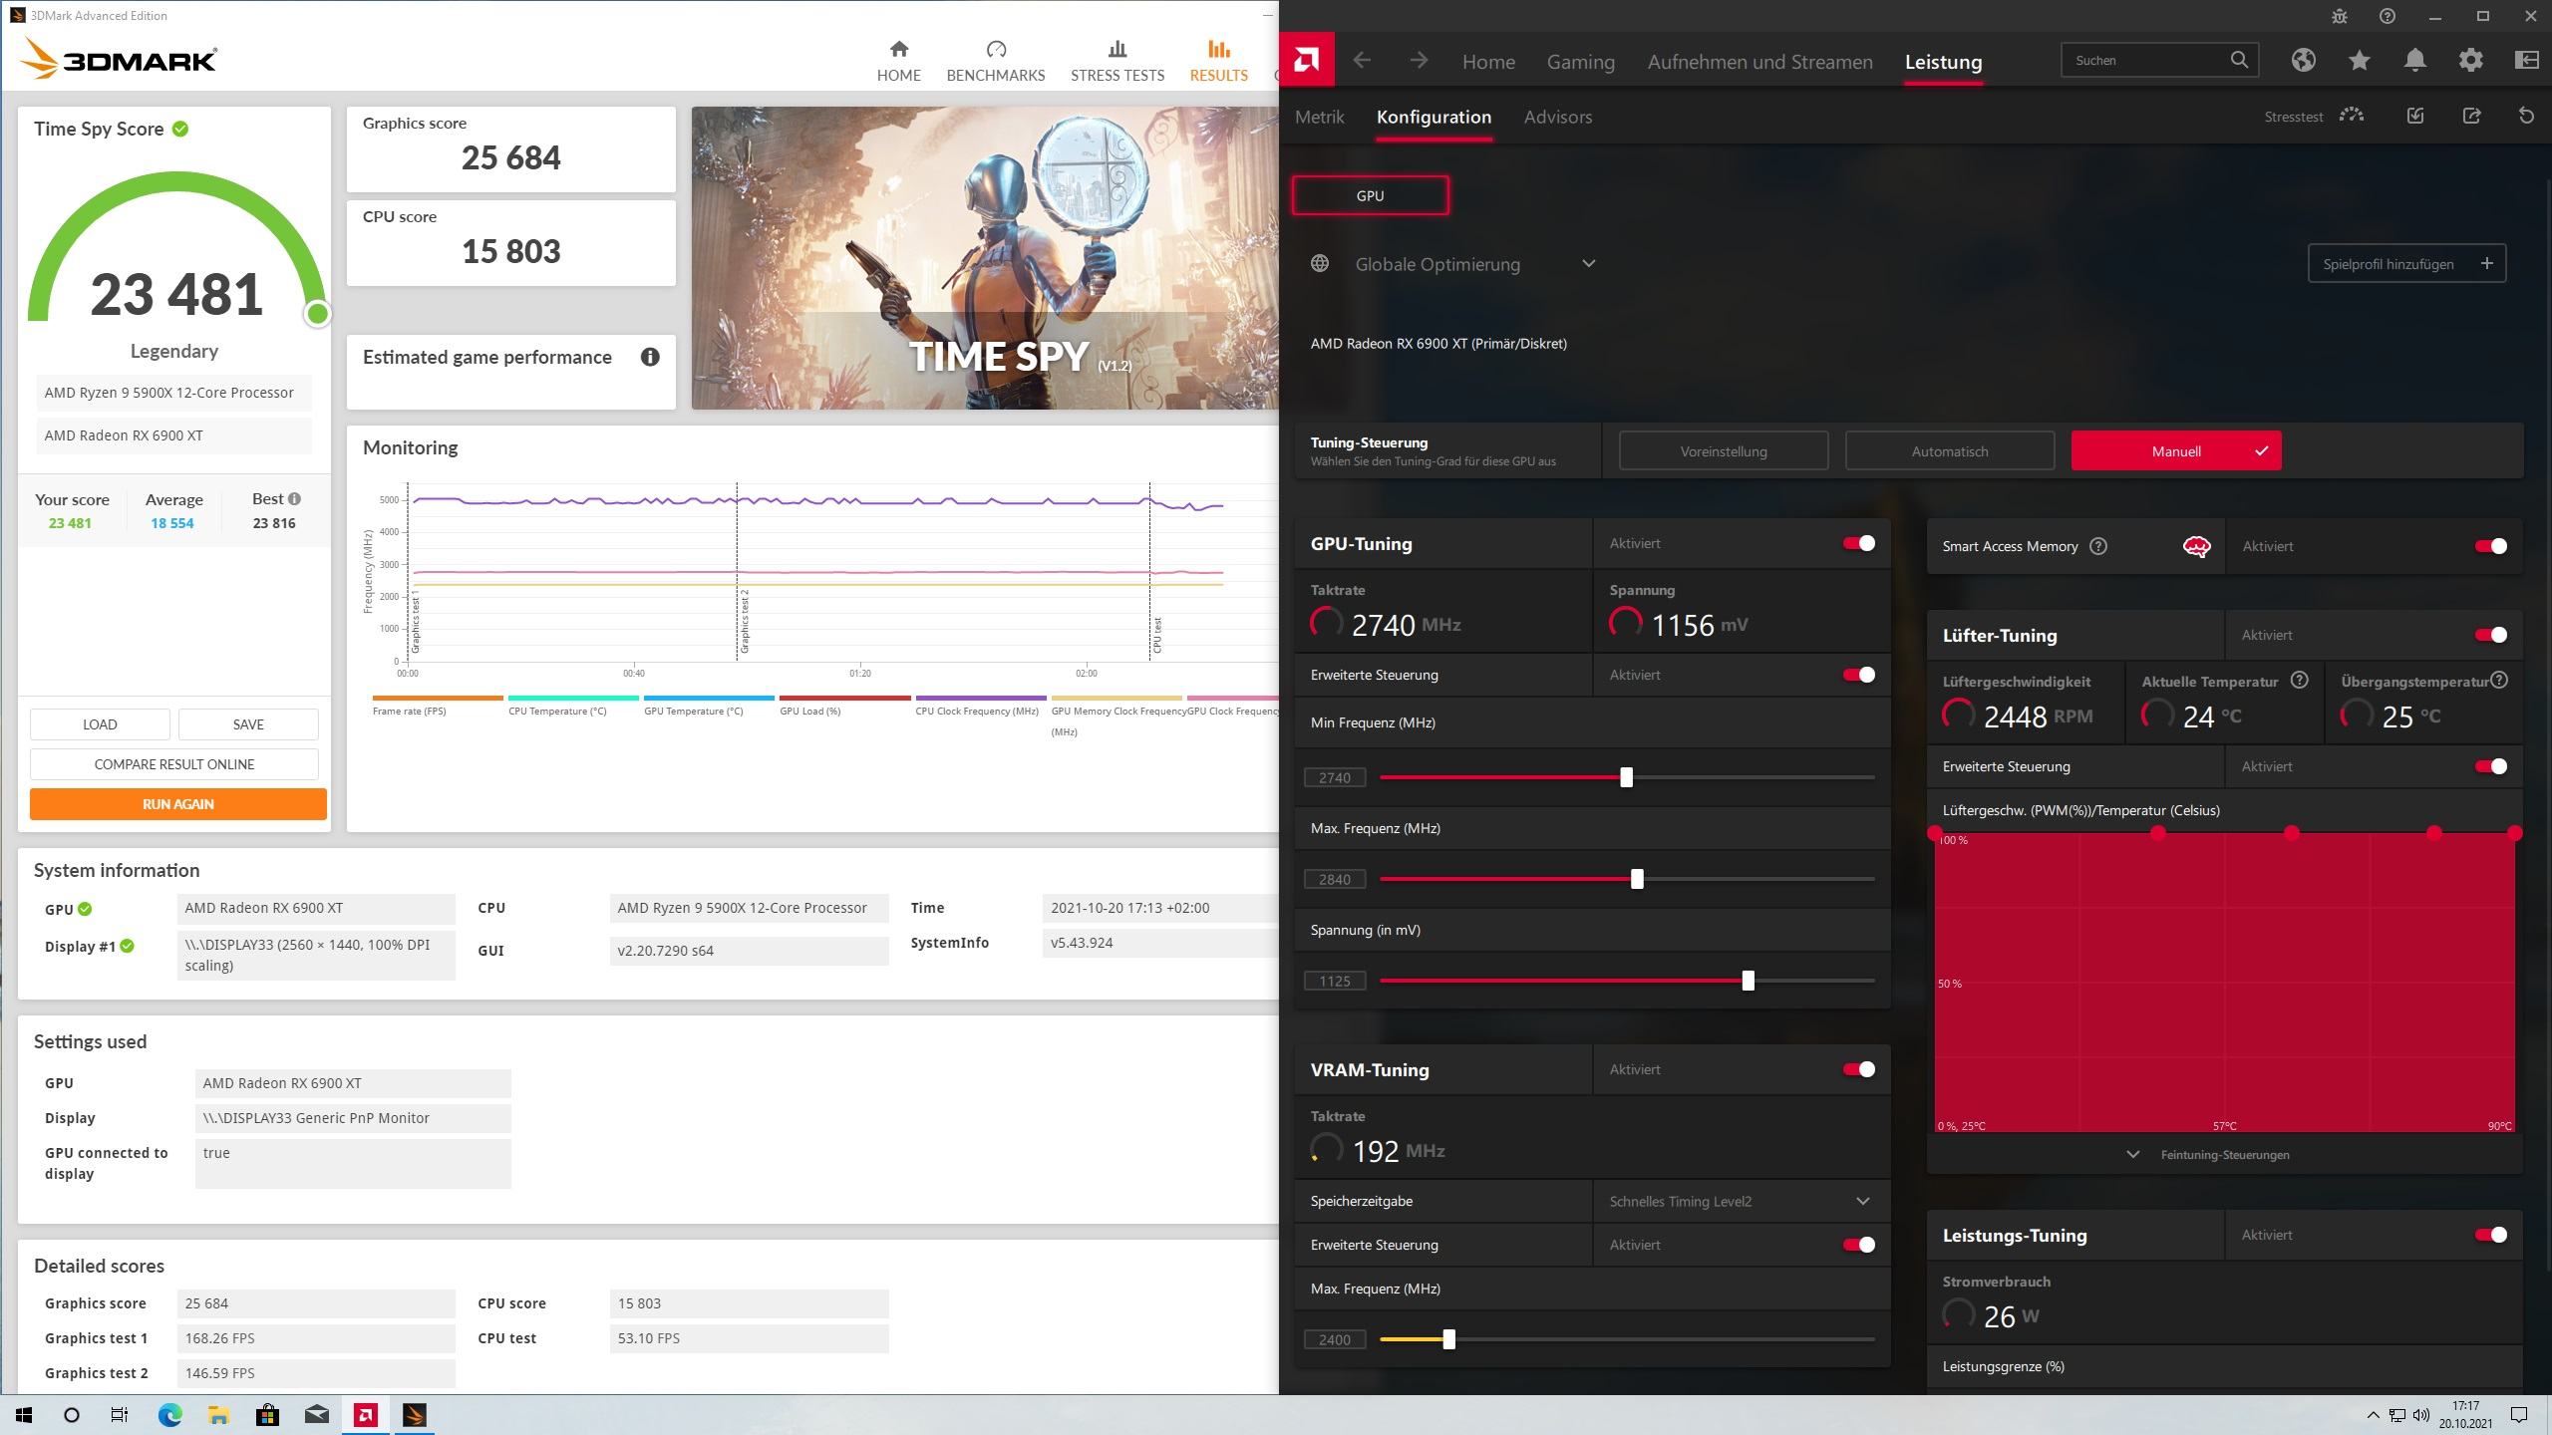This screenshot has width=2552, height=1435.
Task: Open help icon for Aktuelle Temperatur
Action: pos(2300,681)
